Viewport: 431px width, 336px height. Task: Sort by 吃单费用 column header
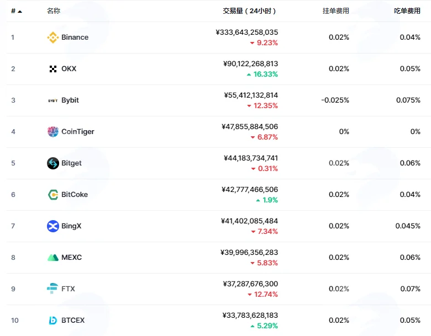click(x=407, y=11)
